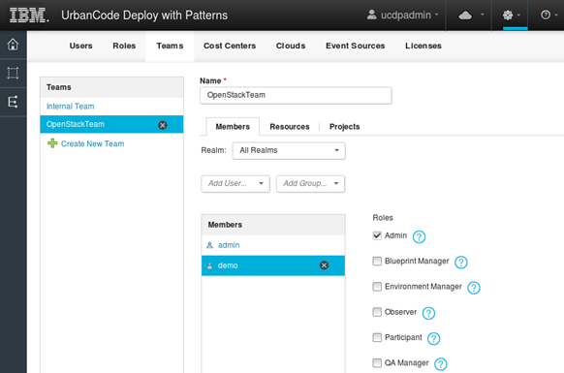Screen dimensions: 564x373
Task: Go to the Cost Centers tab
Action: [230, 47]
